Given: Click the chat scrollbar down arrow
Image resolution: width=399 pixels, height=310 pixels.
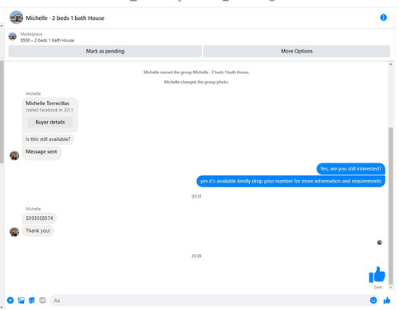Looking at the screenshot, I should coord(391,287).
